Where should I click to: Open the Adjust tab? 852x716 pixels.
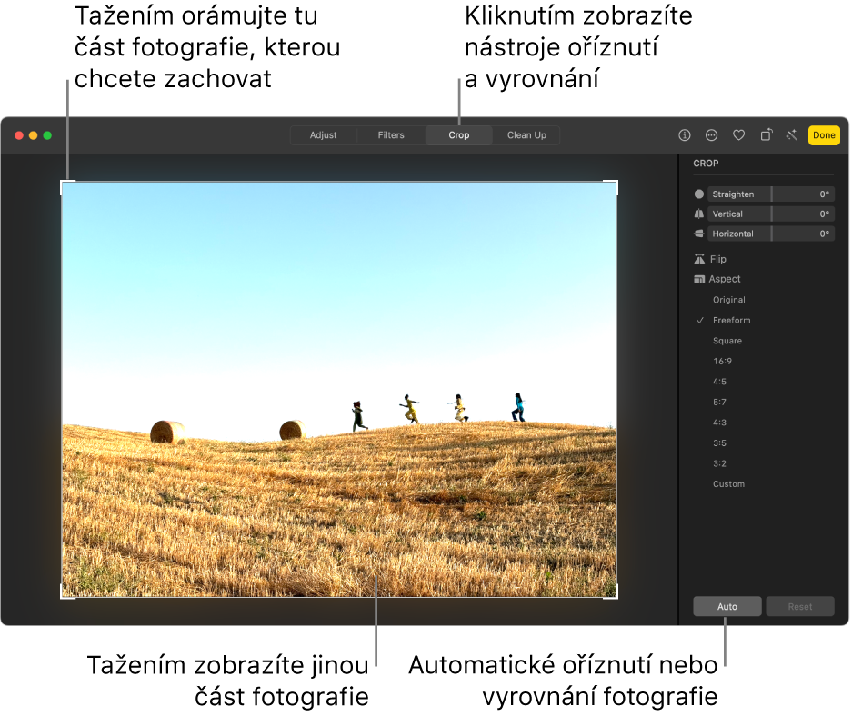[324, 135]
